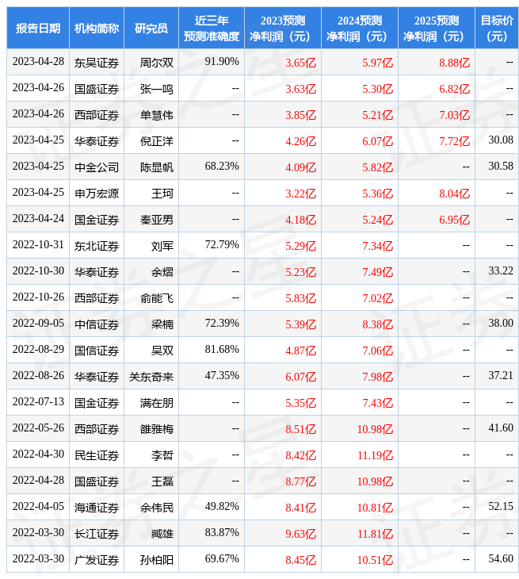Screen dimensions: 519x579
Task: Click the 33.22 target price
Action: pos(501,271)
